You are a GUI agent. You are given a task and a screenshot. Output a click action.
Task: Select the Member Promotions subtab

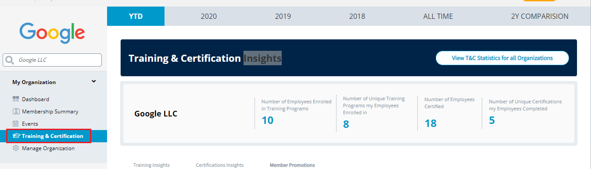click(292, 165)
